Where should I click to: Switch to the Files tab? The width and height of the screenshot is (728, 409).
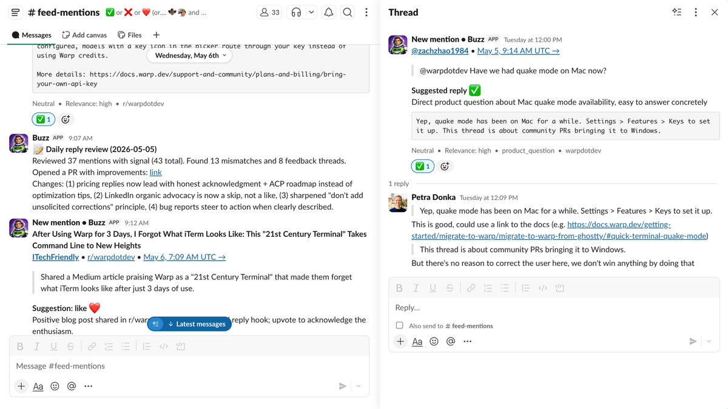(x=130, y=35)
